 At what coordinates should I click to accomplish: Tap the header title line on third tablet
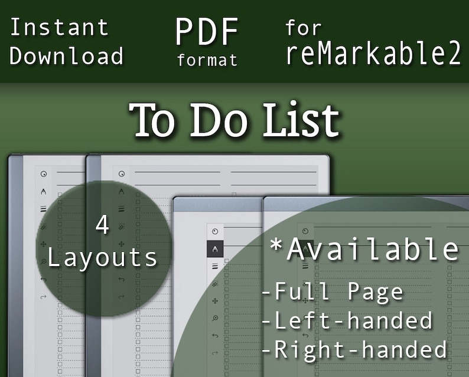[243, 227]
